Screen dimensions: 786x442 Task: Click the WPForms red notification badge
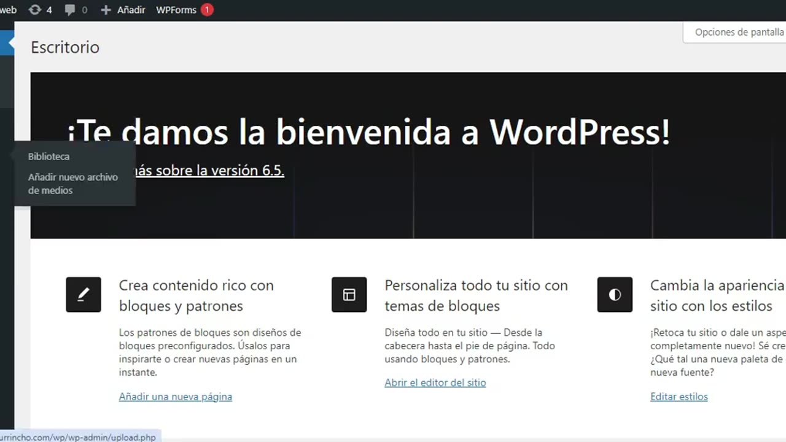click(207, 10)
